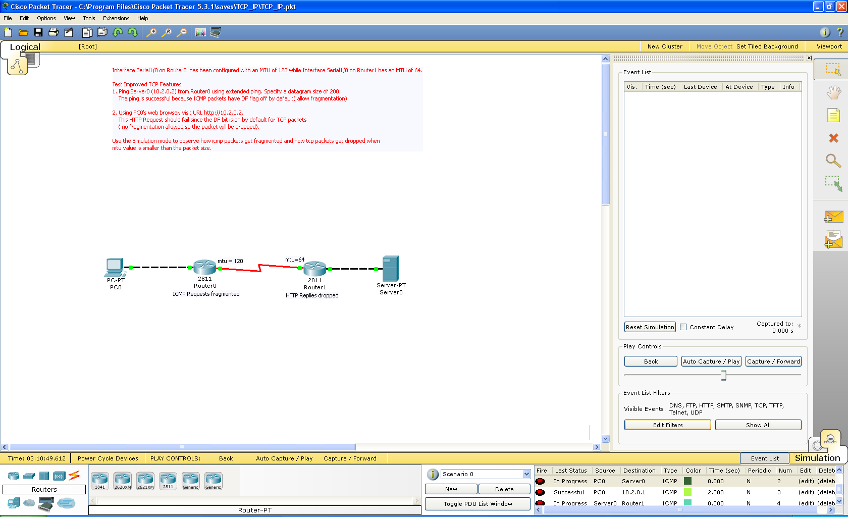Click Toggle PDU List Window button

(x=478, y=504)
